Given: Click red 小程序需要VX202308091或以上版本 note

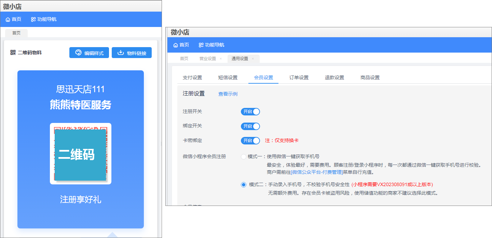Looking at the screenshot, I should [392, 185].
